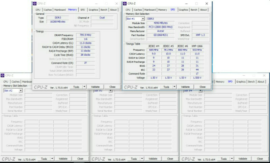This screenshot has width=270, height=163.
Task: Click Validate in the Slot #4 window
Action: point(243,159)
